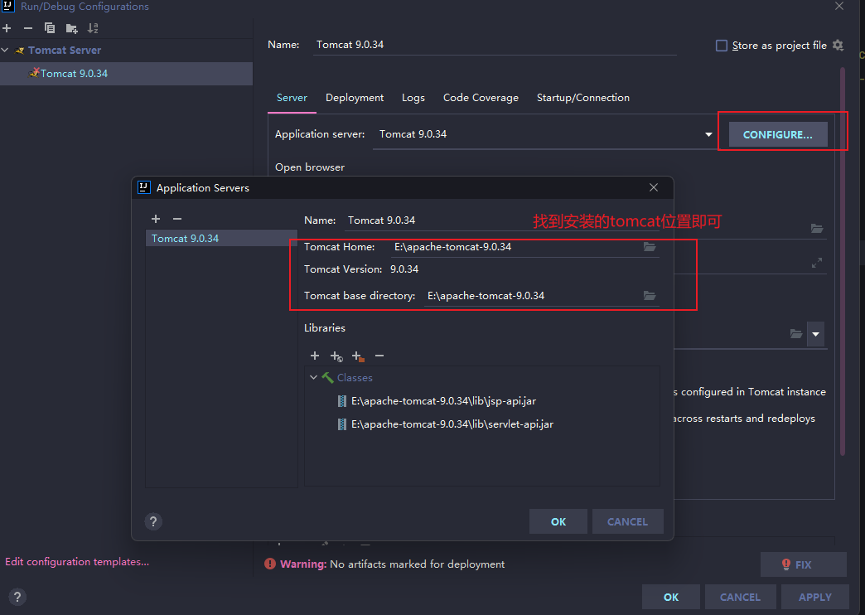
Task: Add an application server with plus icon
Action: coord(156,219)
